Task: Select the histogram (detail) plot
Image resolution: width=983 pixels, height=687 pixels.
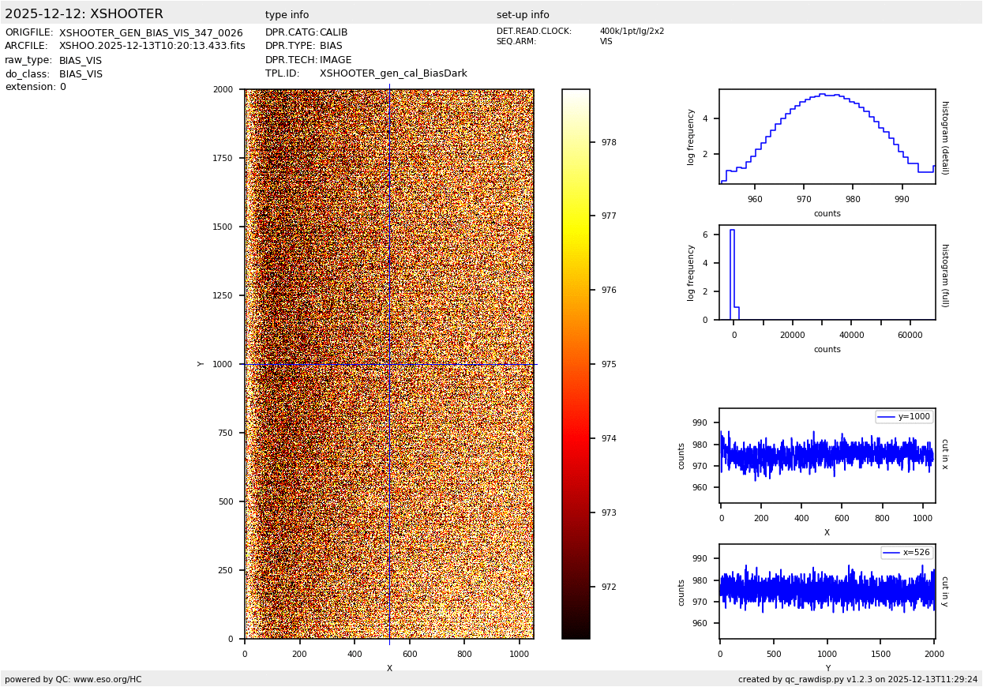Action: [x=827, y=137]
